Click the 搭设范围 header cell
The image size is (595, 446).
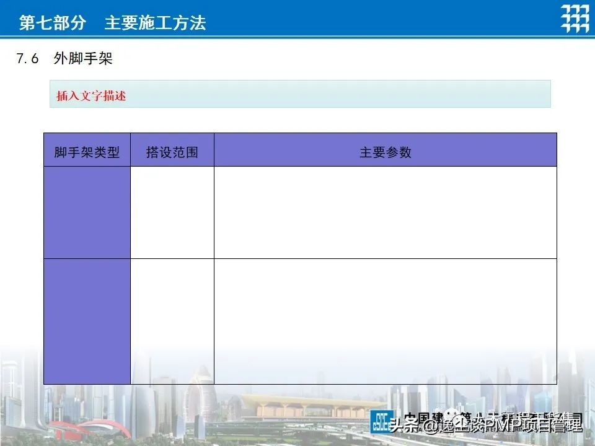click(172, 151)
